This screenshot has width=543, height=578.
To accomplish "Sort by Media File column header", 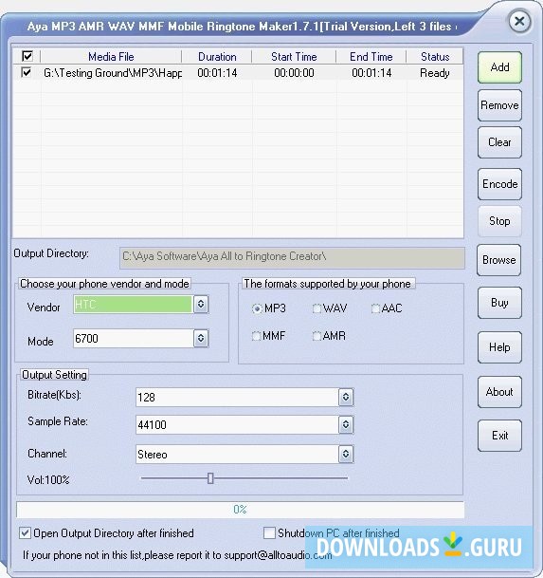I will click(111, 57).
